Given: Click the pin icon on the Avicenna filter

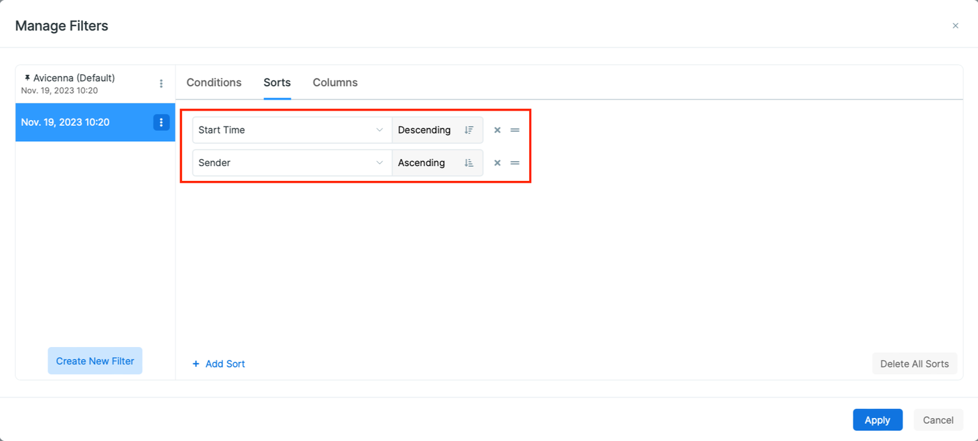Looking at the screenshot, I should coord(27,77).
